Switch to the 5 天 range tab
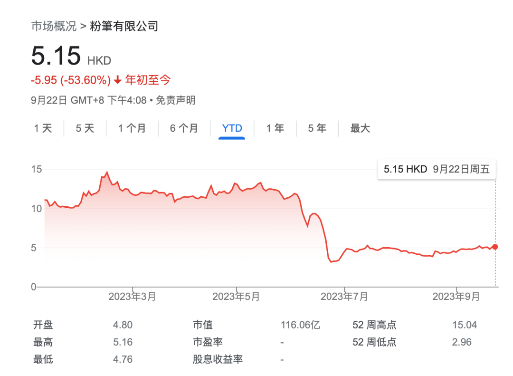This screenshot has height=376, width=513. (x=85, y=128)
